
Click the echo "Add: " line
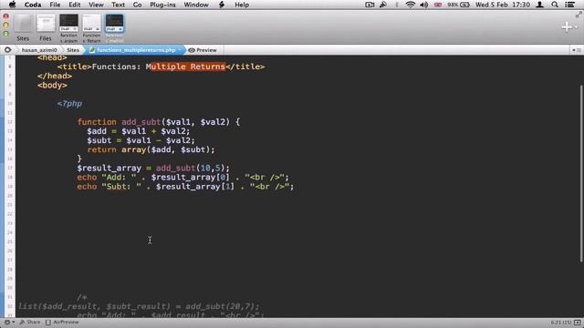[x=182, y=178]
